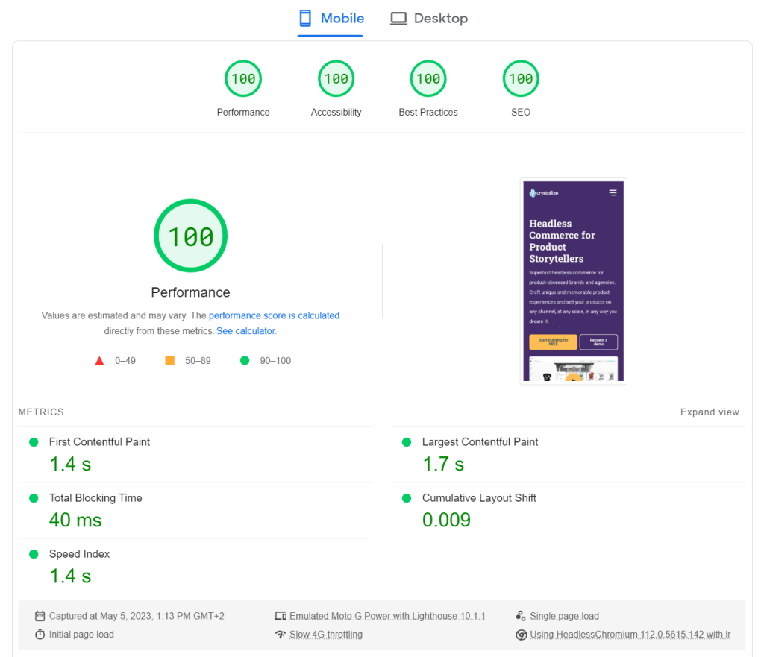Click the Accessibility score gauge
Screen dimensions: 764x657
click(x=336, y=79)
